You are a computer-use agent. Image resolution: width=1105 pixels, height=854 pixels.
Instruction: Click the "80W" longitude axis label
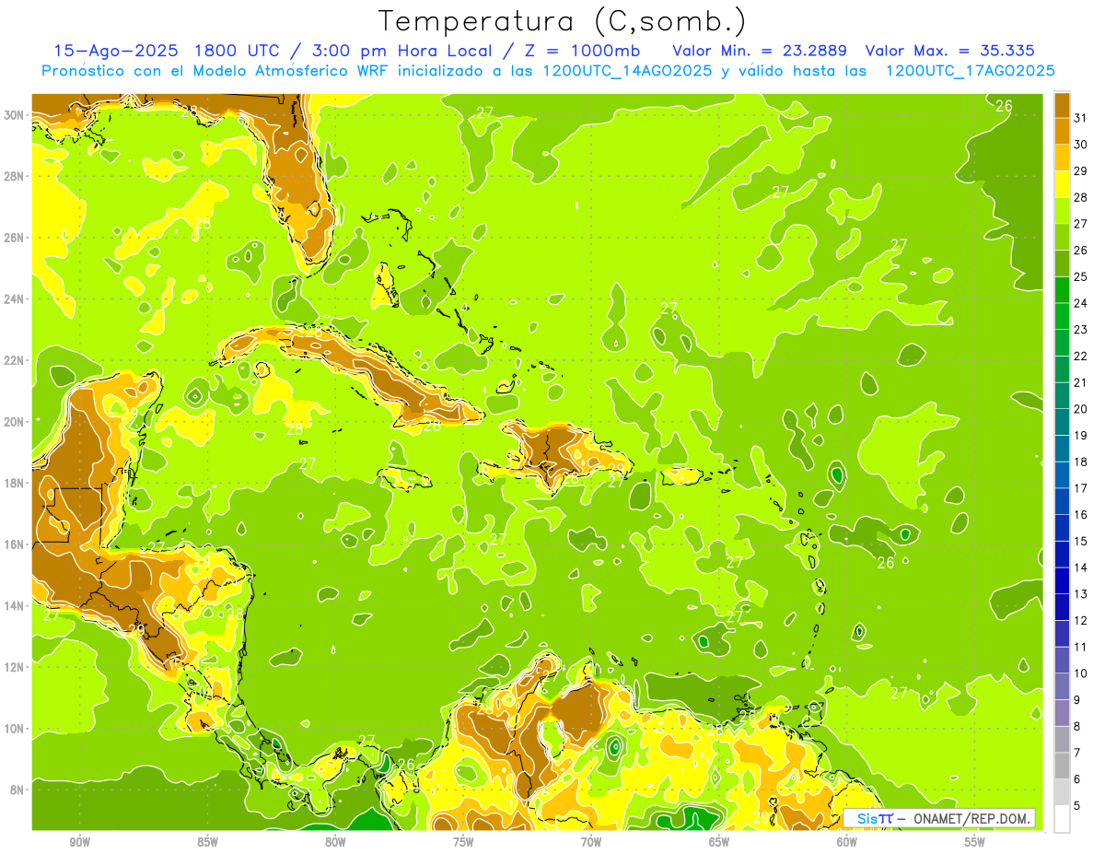tap(336, 842)
